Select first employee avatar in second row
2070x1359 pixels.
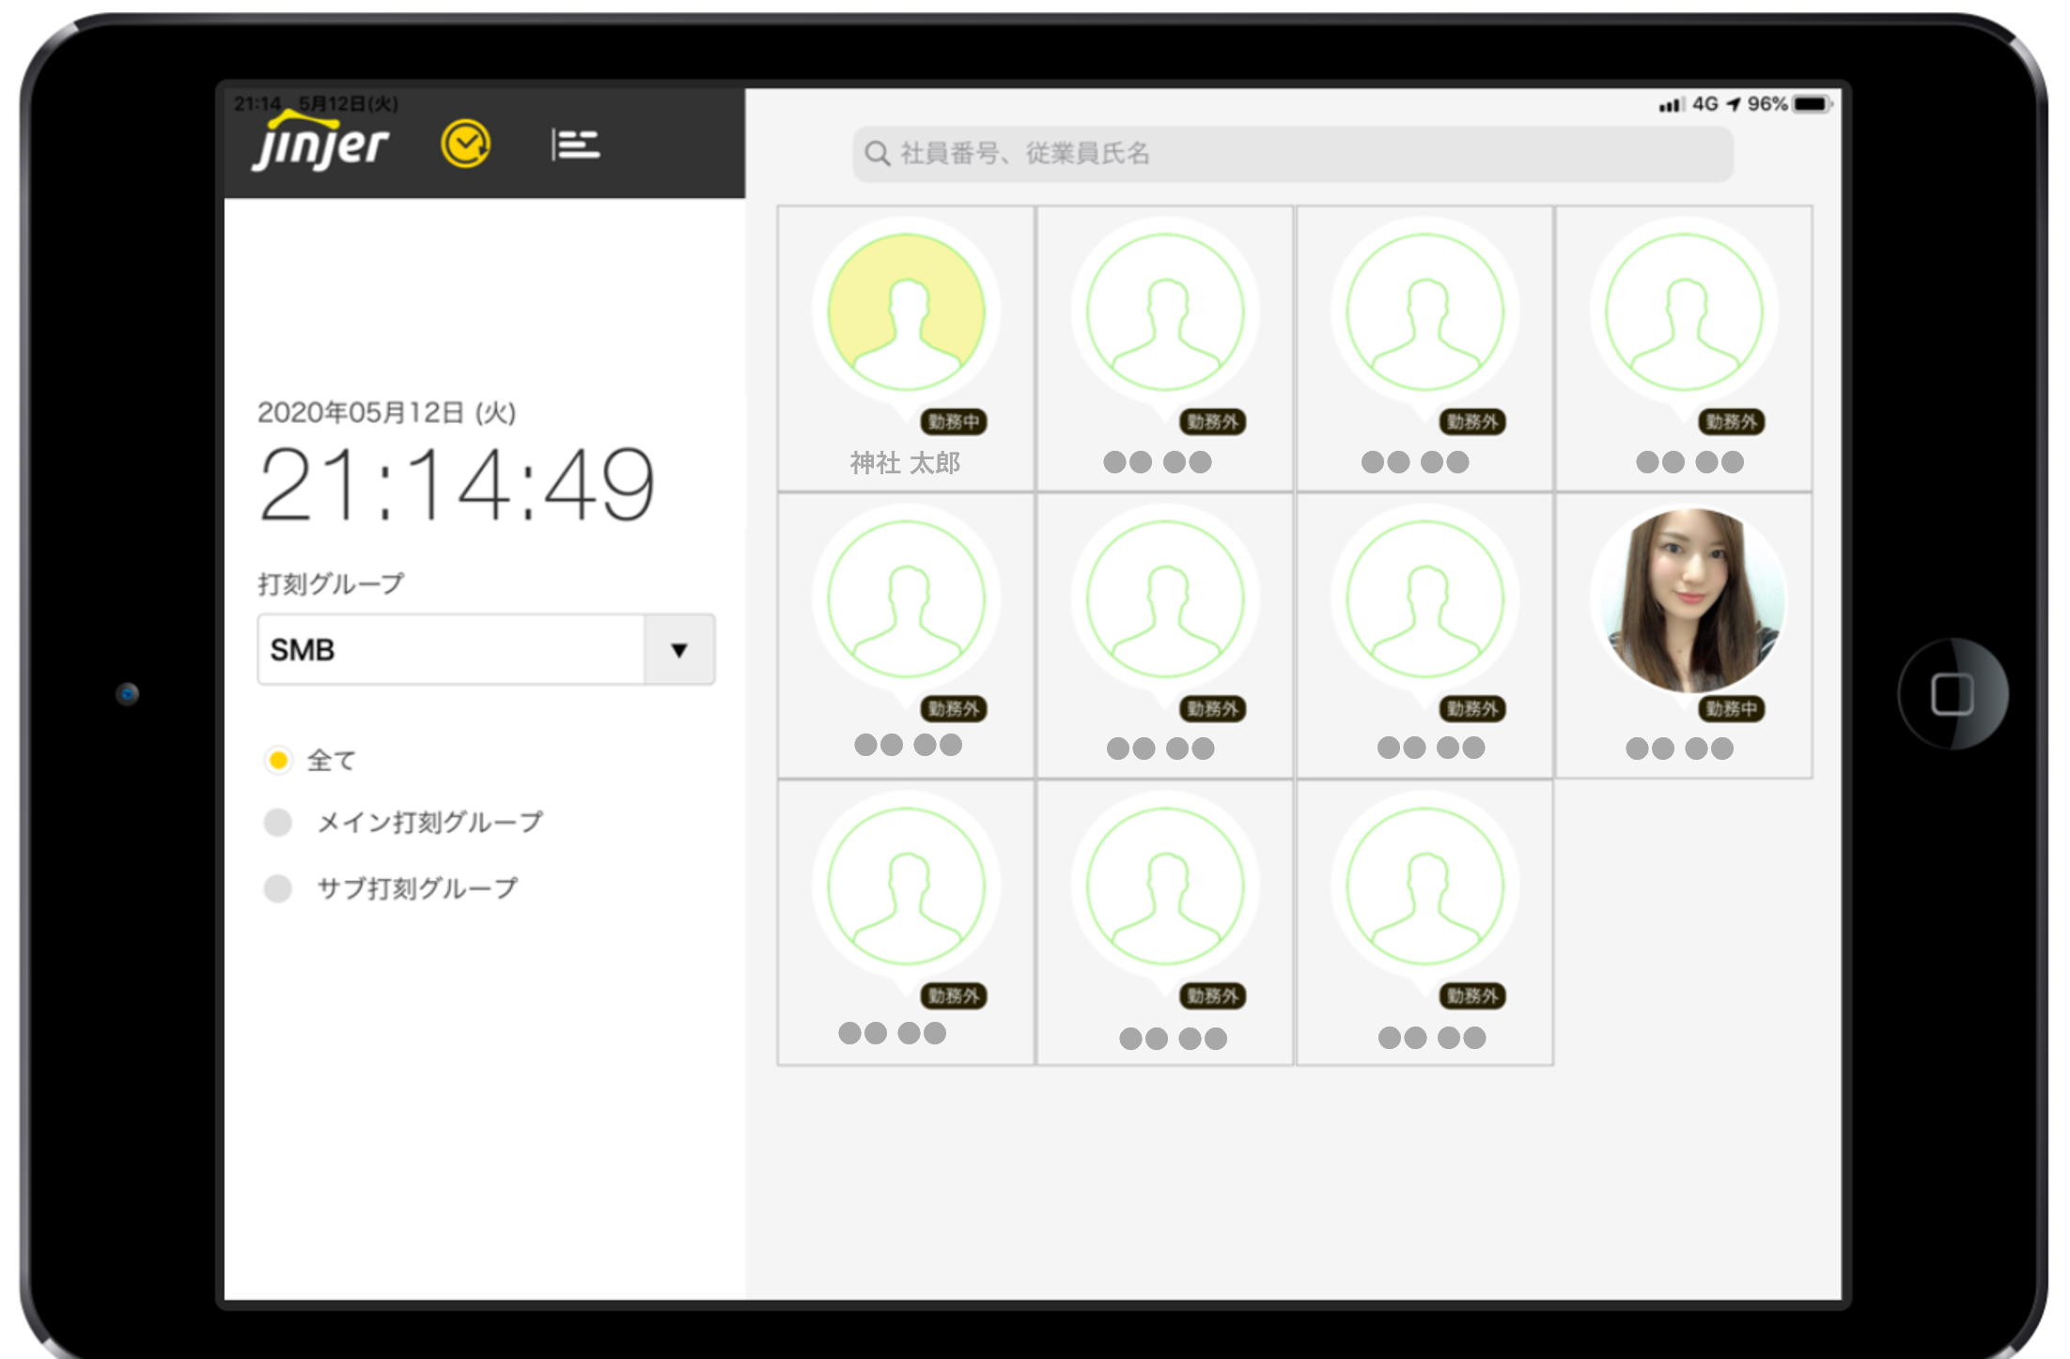tap(906, 600)
